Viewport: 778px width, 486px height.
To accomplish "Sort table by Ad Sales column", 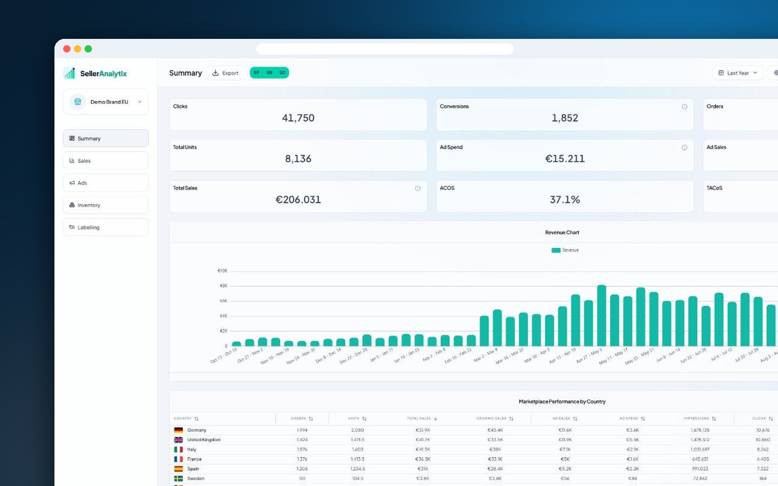I will pos(565,418).
